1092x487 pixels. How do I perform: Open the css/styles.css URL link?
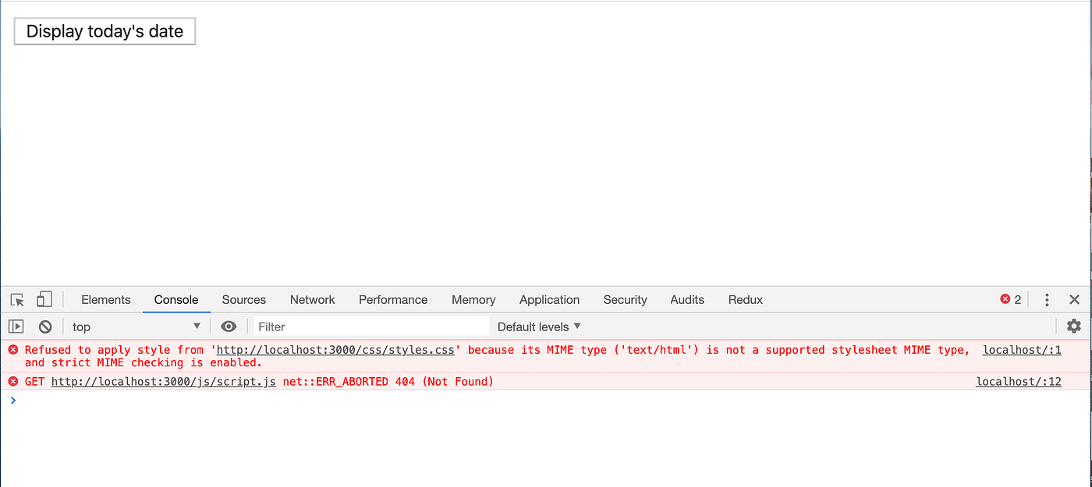click(x=335, y=350)
